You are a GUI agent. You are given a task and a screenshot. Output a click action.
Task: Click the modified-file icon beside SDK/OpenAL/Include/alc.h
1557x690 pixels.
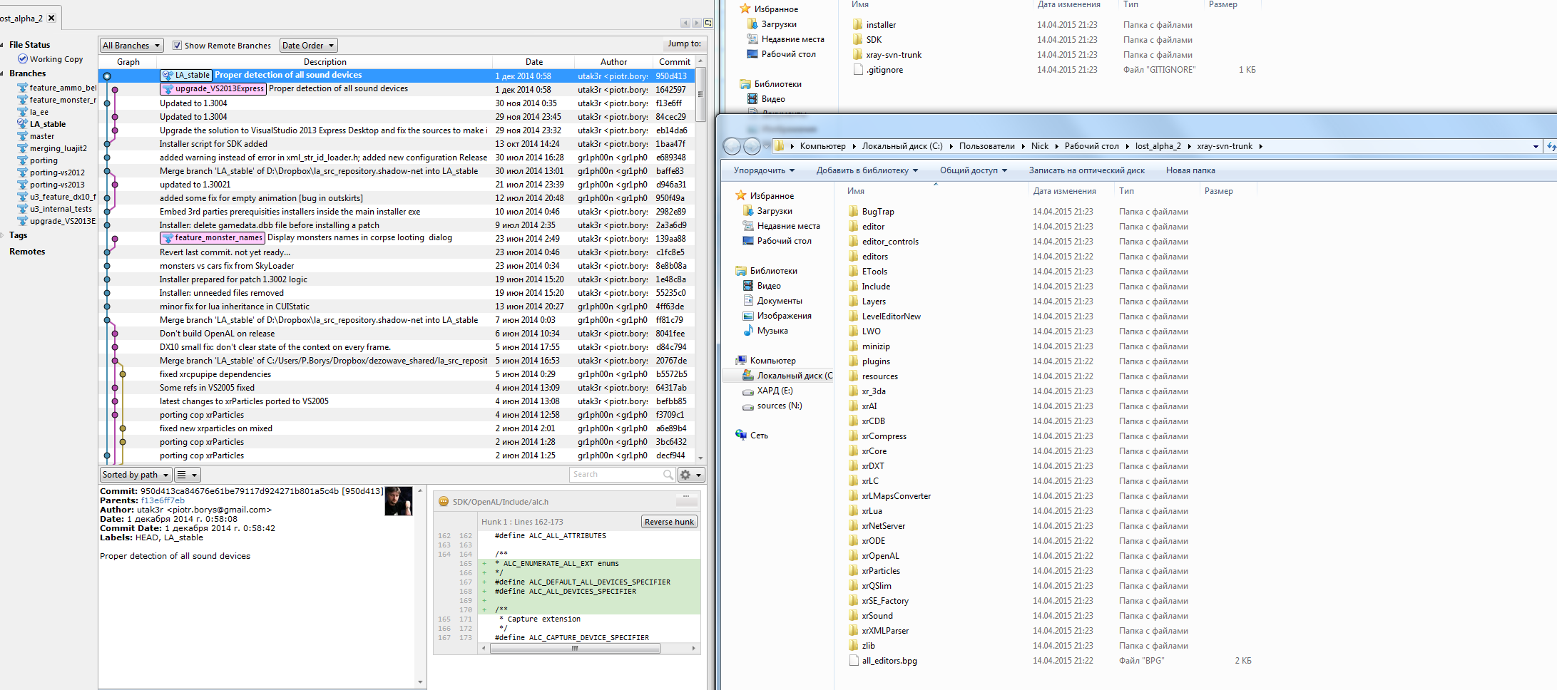point(444,502)
